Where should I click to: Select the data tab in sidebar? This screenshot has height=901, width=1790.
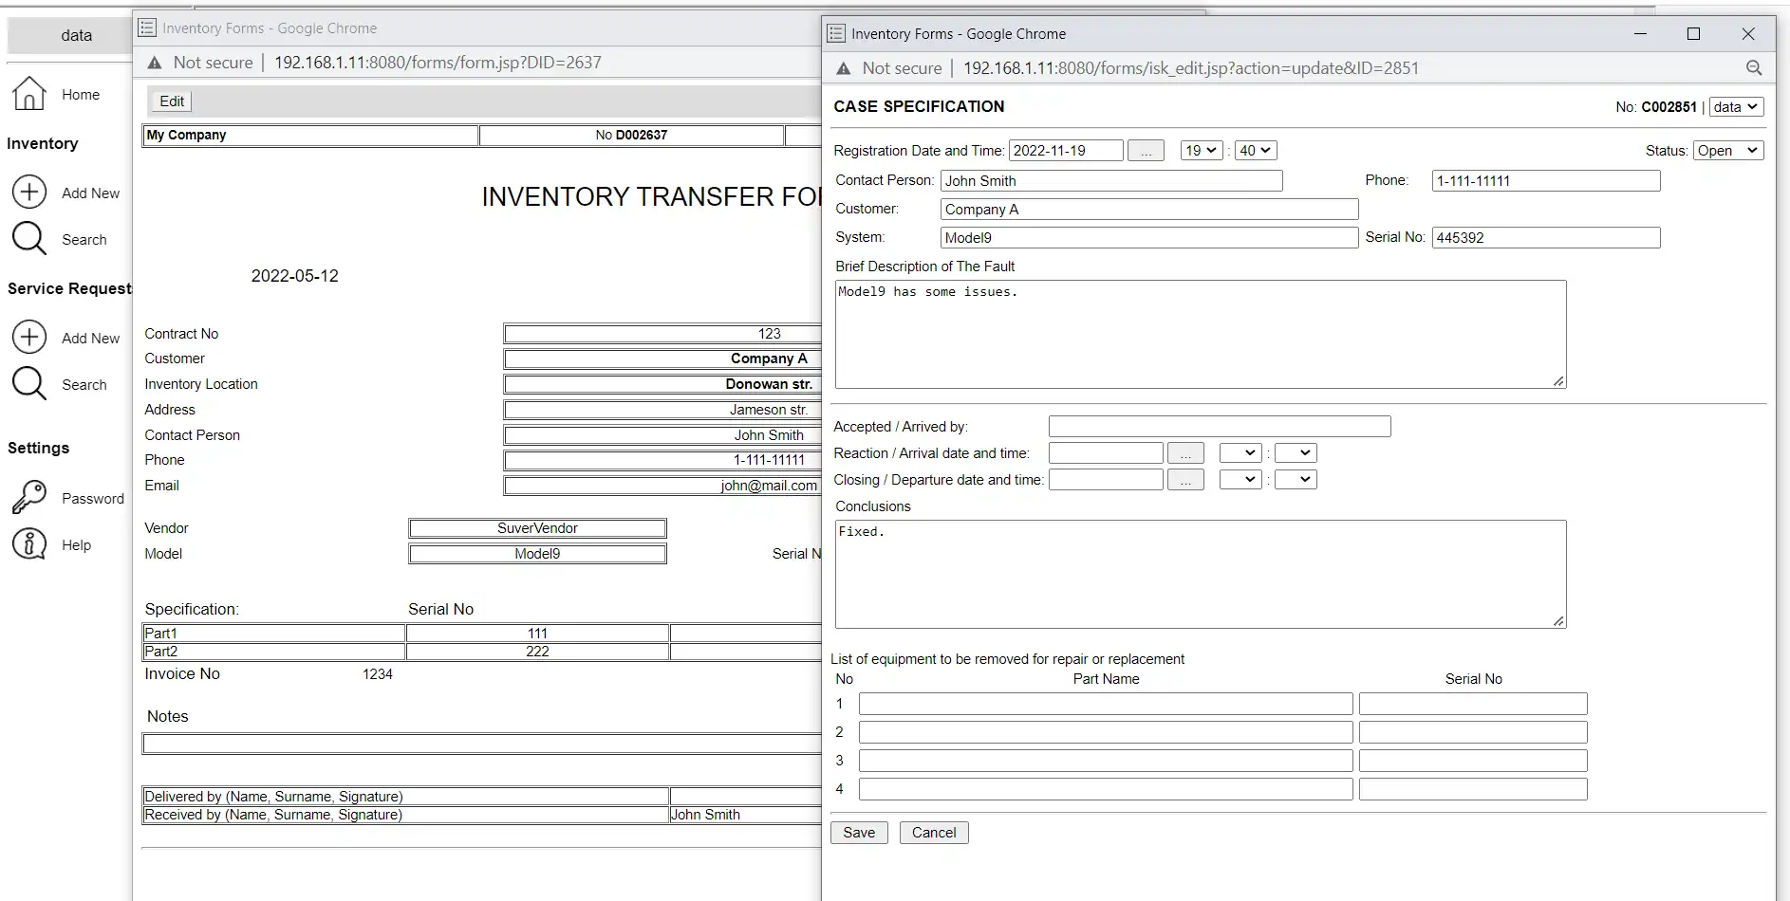coord(70,36)
